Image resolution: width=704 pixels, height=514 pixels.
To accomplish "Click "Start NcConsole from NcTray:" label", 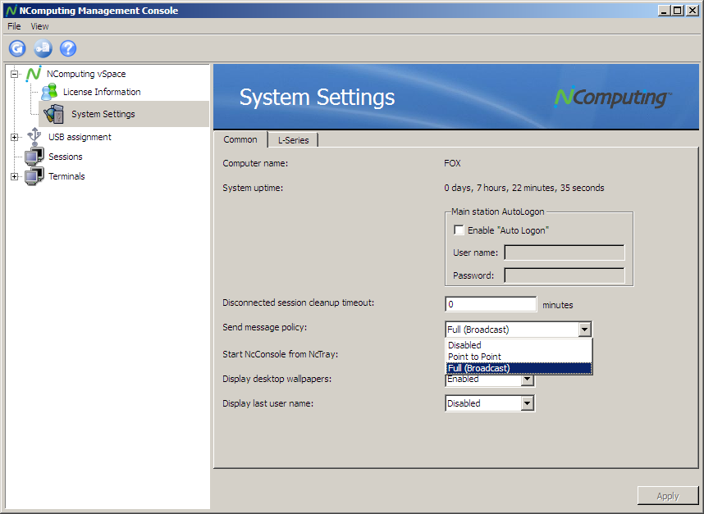I will 280,354.
